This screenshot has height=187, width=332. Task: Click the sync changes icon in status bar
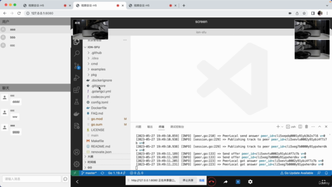coord(103,173)
